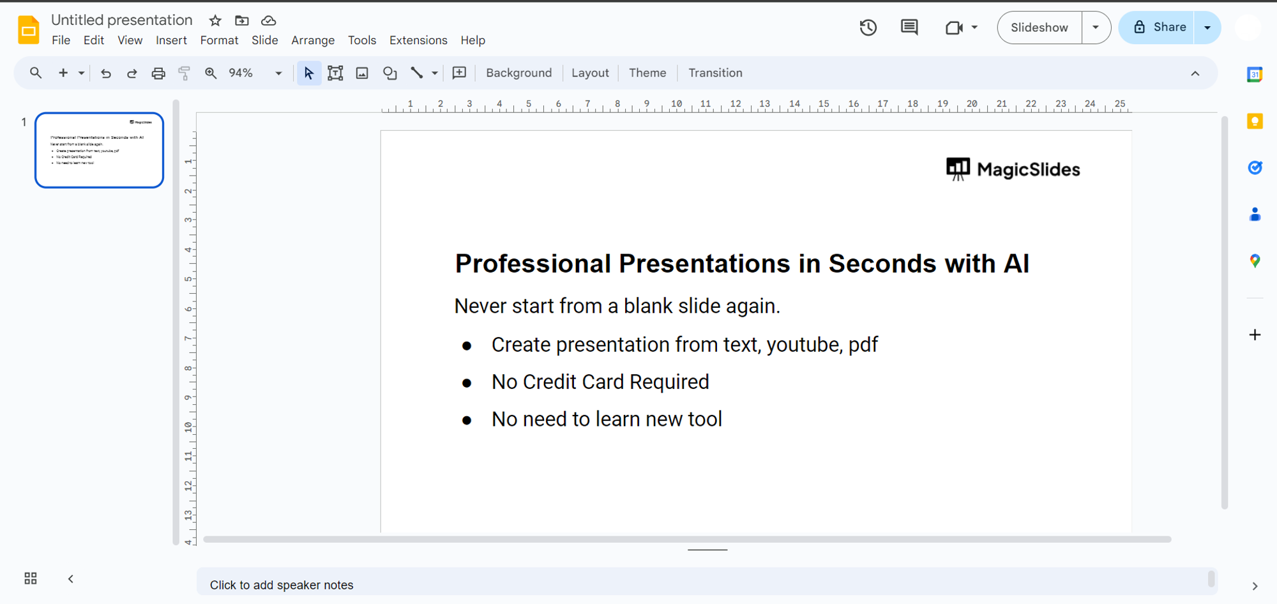Open the Slide menu

(265, 40)
